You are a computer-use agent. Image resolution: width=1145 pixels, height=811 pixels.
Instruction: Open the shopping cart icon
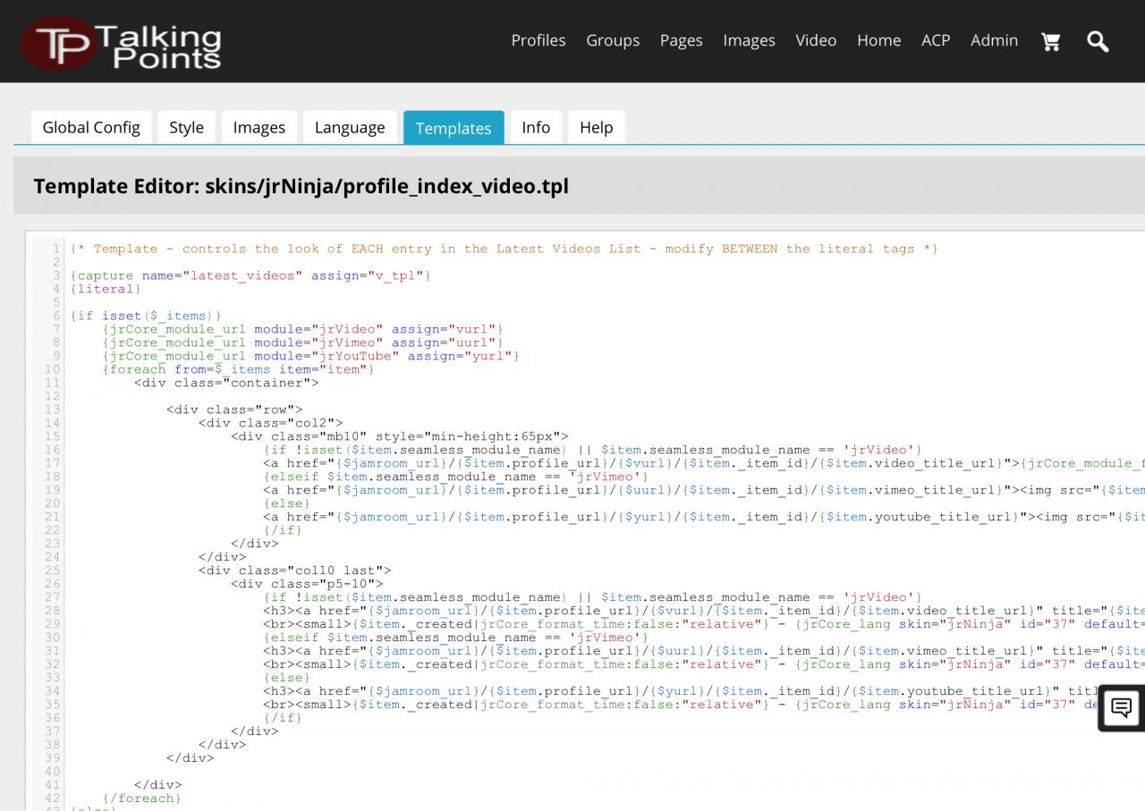pos(1051,41)
